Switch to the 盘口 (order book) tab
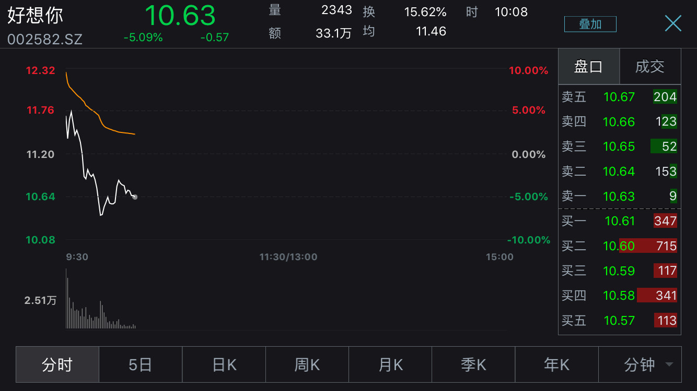The height and width of the screenshot is (391, 697). pyautogui.click(x=589, y=66)
